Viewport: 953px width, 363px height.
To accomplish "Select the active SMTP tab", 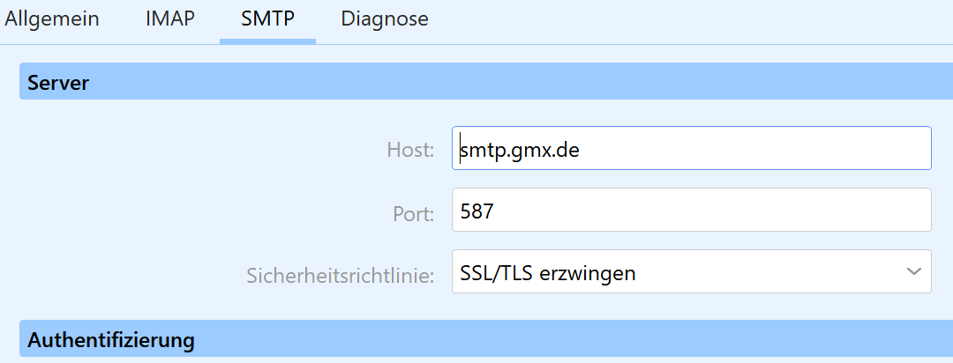I will 267,19.
